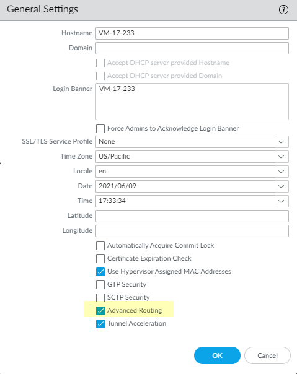Click inside the Login Banner text area
The image size is (297, 374).
[192, 102]
